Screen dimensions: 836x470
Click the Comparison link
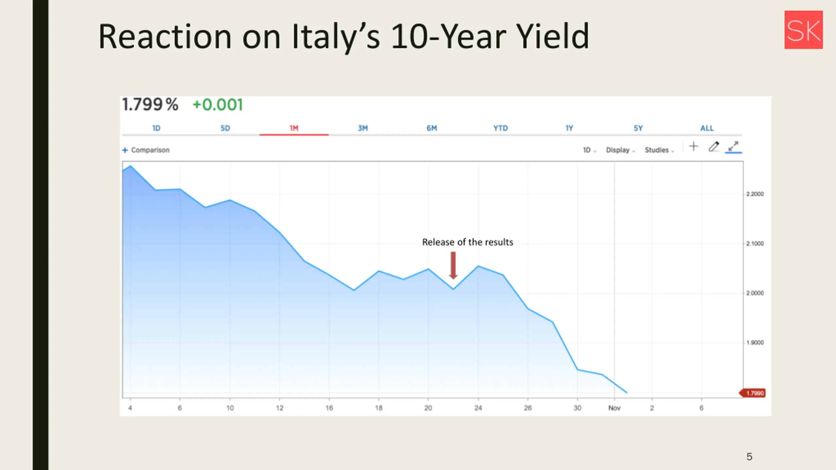tap(150, 150)
